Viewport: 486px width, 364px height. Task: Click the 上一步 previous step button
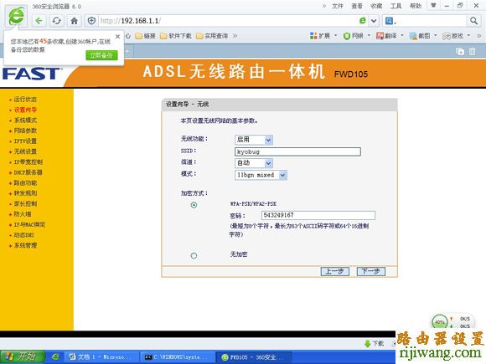click(x=334, y=271)
